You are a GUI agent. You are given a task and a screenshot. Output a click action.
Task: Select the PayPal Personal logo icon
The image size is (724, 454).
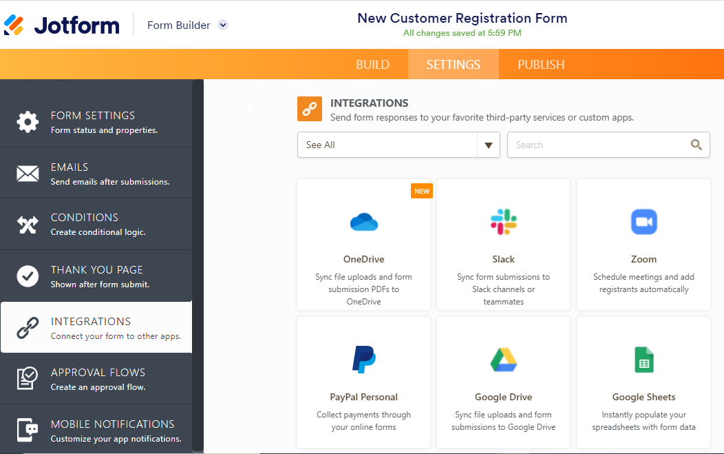coord(364,359)
